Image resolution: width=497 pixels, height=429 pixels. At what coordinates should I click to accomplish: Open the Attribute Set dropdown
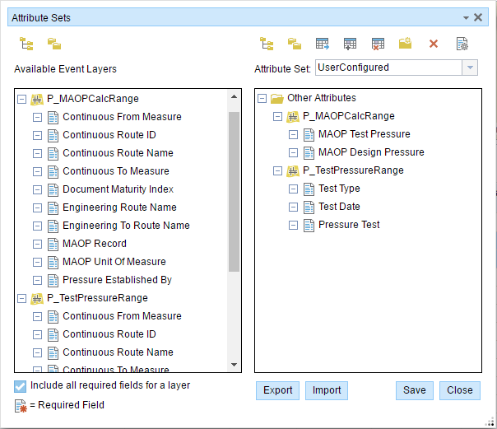pos(469,68)
